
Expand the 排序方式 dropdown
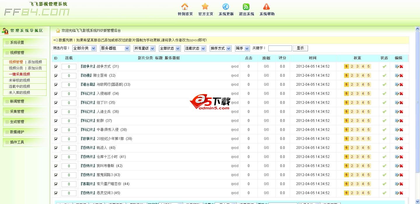coord(220,48)
